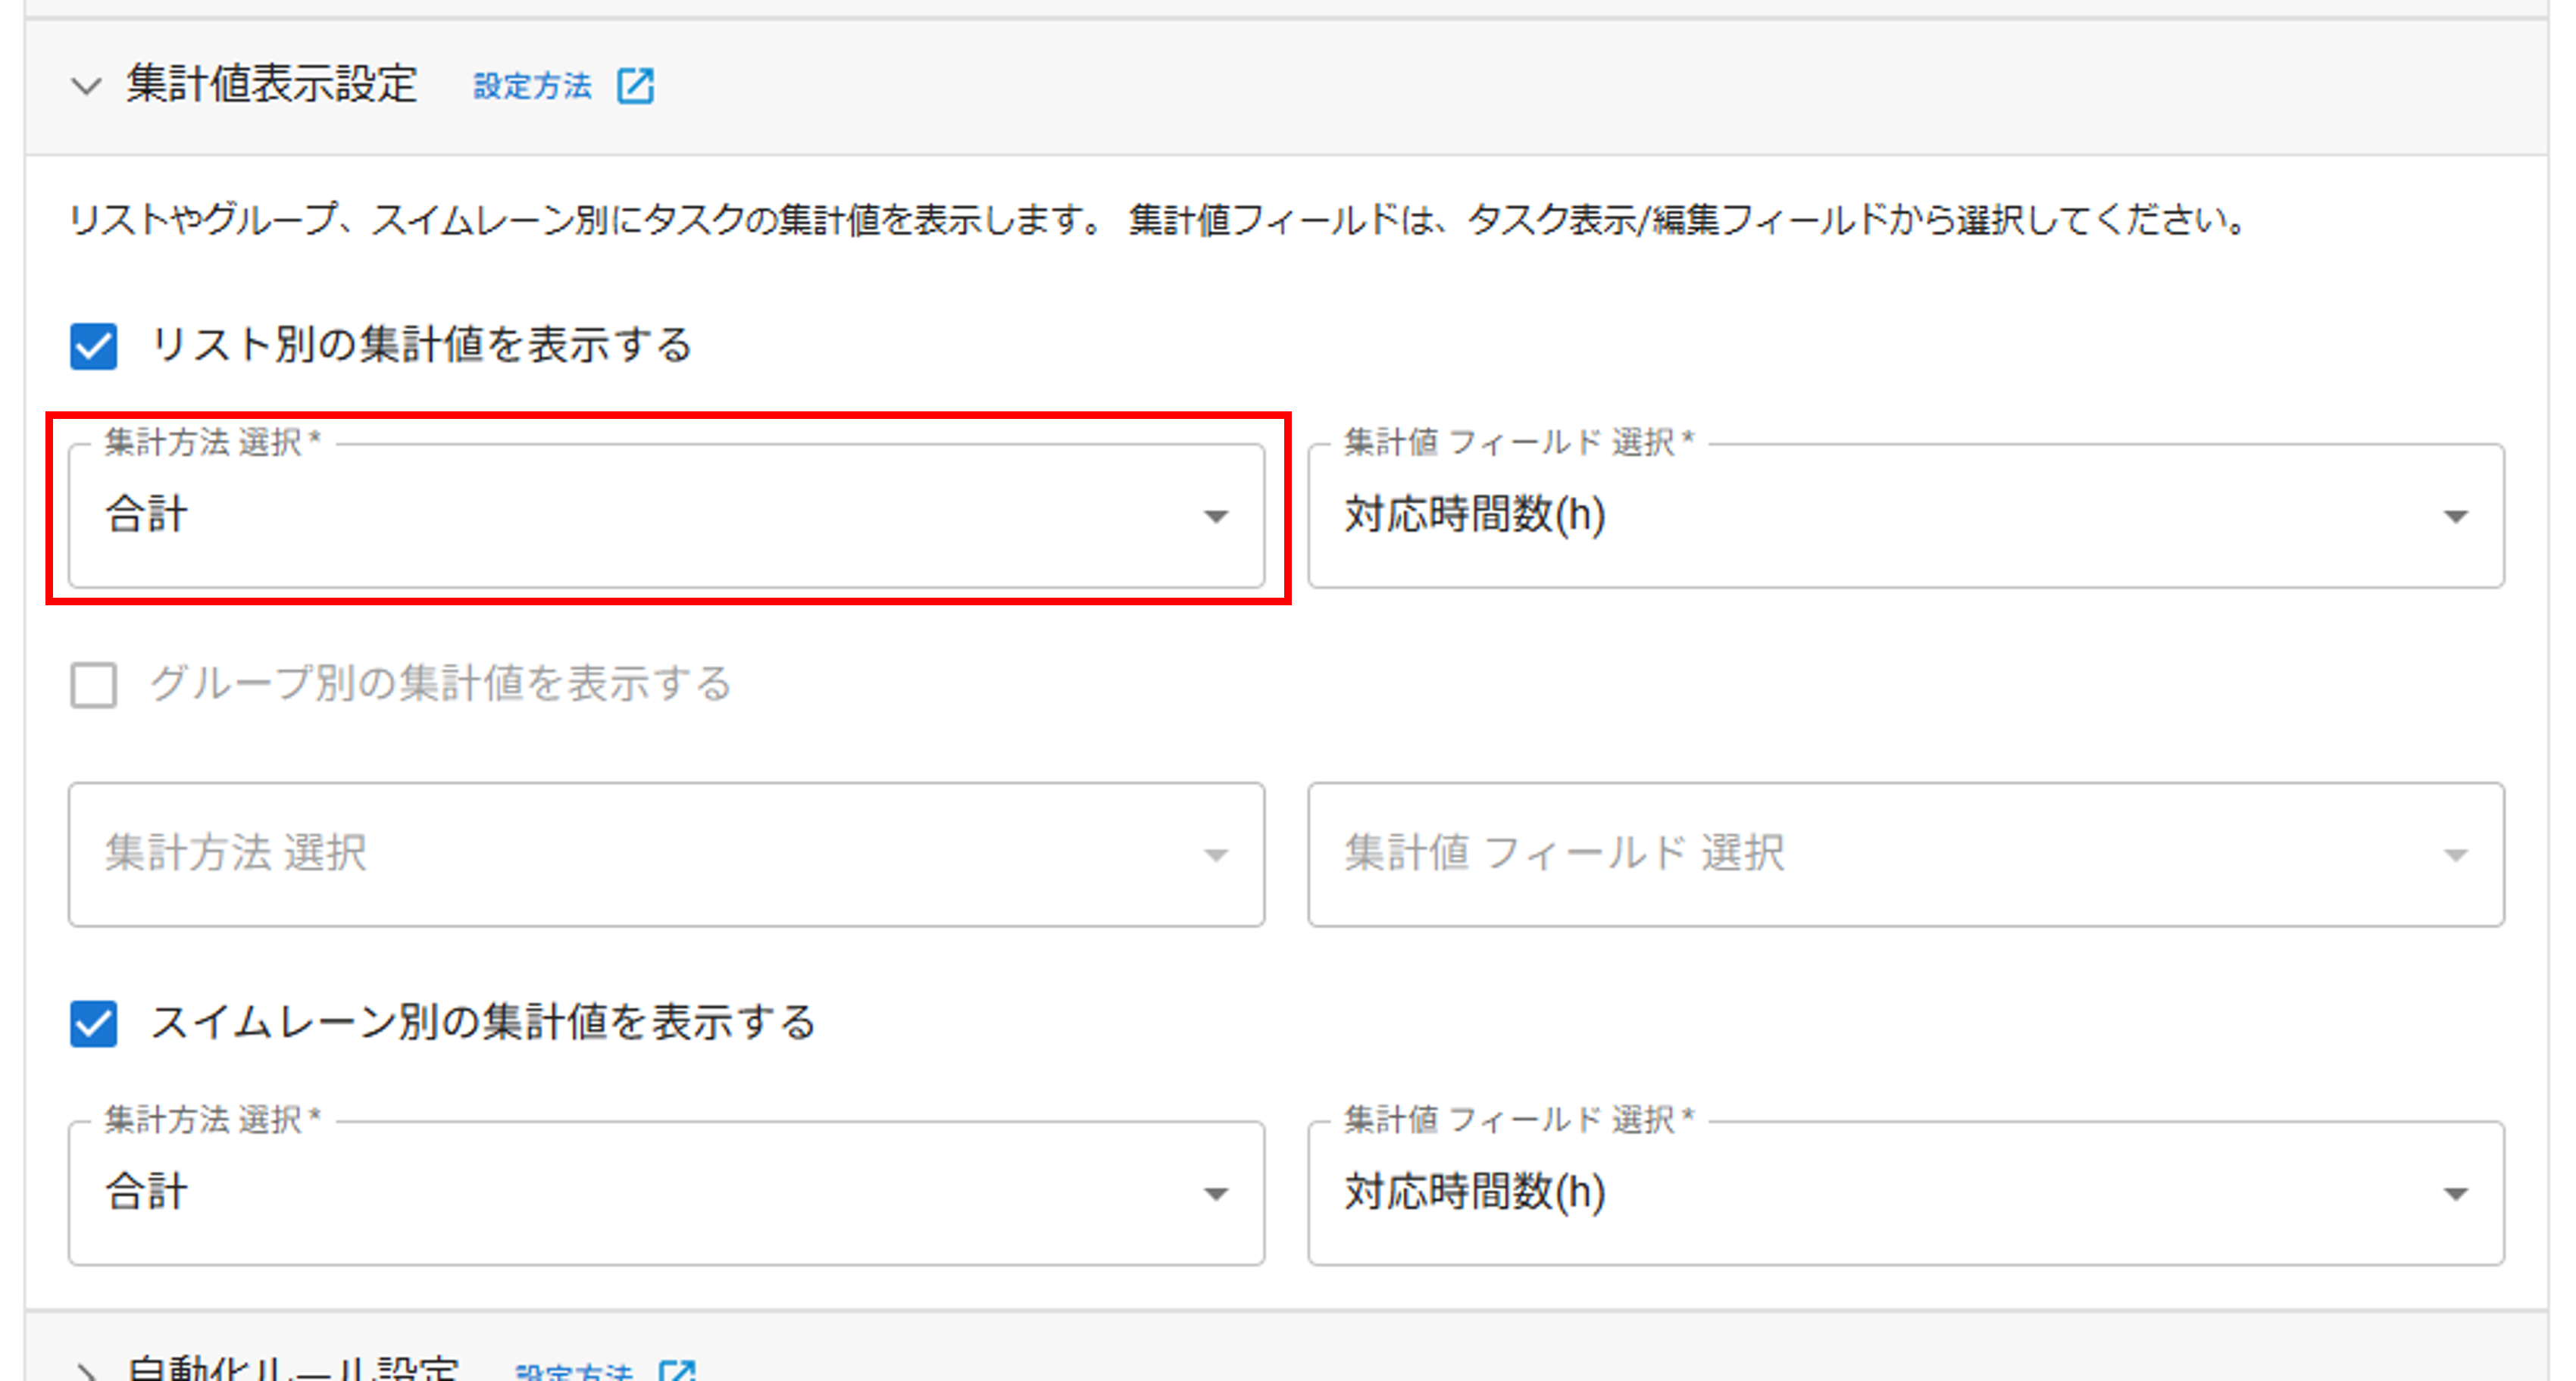Uncheck リスト別の集計値を表示する

(93, 347)
